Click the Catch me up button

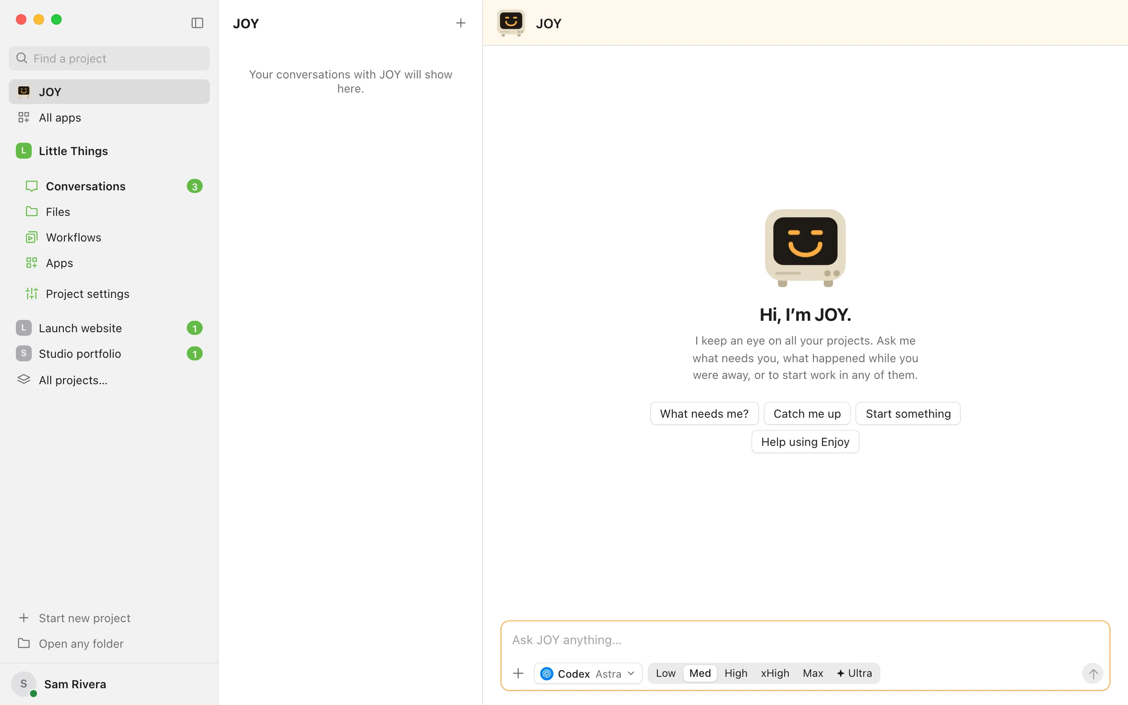tap(807, 413)
